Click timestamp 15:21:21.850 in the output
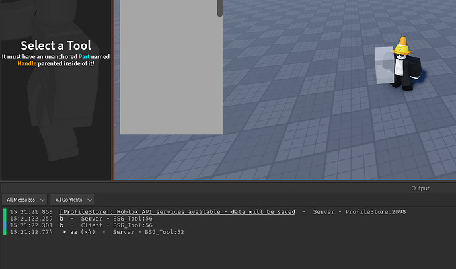This screenshot has height=269, width=456. tap(31, 212)
